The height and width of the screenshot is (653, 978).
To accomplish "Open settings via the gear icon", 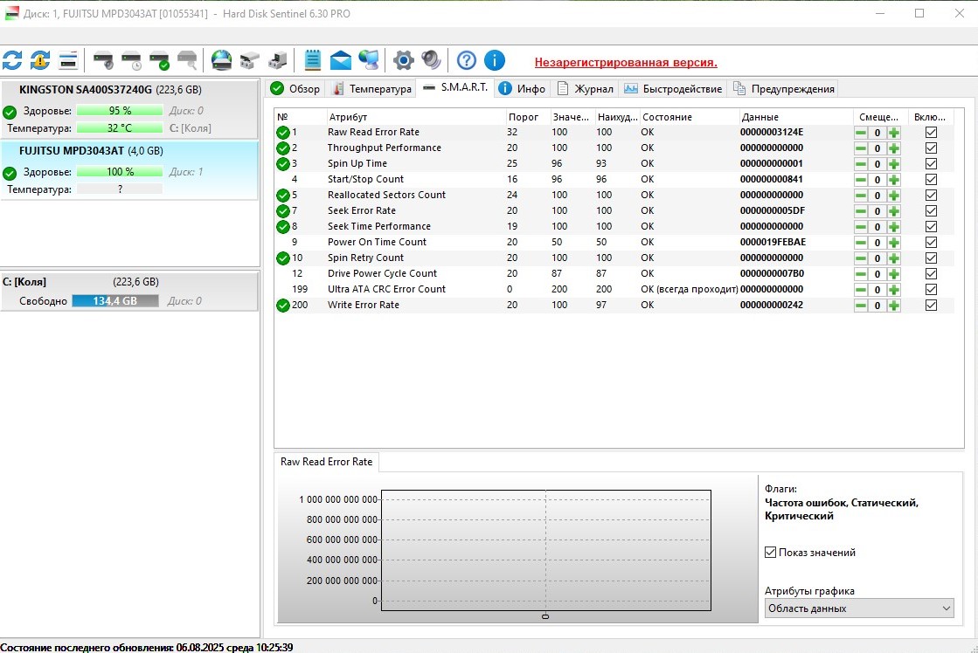I will coord(403,60).
